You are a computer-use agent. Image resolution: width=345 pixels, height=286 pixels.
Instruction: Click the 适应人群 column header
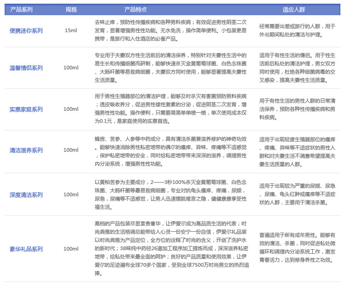click(294, 9)
